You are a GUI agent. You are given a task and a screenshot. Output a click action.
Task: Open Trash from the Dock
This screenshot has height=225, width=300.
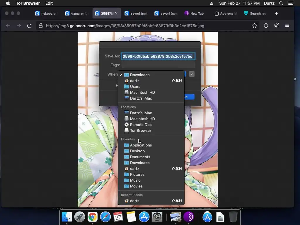tap(233, 217)
